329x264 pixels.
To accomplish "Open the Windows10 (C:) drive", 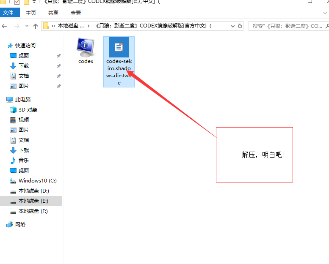I will point(38,181).
